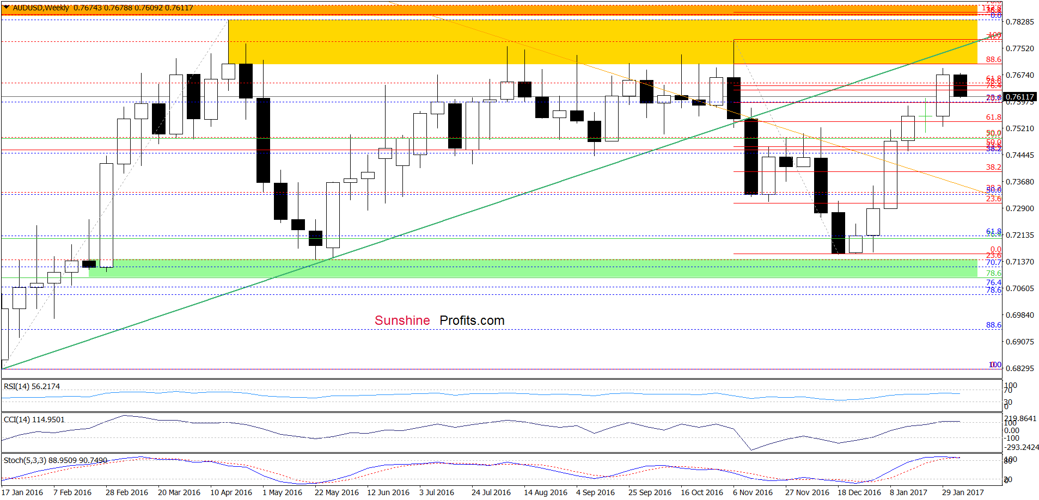Image resolution: width=1039 pixels, height=500 pixels.
Task: Click the 27 Nov 2016 date label
Action: [x=807, y=492]
